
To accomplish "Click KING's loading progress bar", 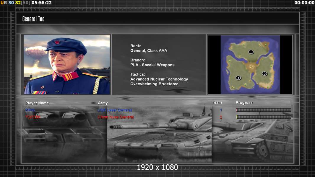I will click(x=263, y=110).
